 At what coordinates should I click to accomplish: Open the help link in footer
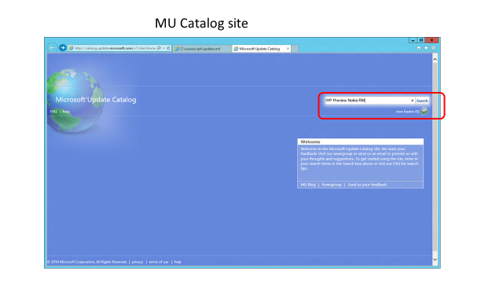(x=178, y=262)
